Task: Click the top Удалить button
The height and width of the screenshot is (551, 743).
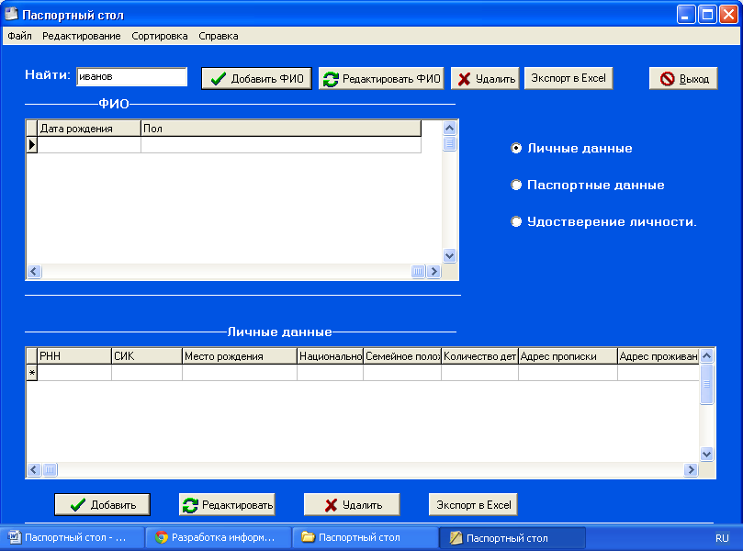Action: [485, 79]
